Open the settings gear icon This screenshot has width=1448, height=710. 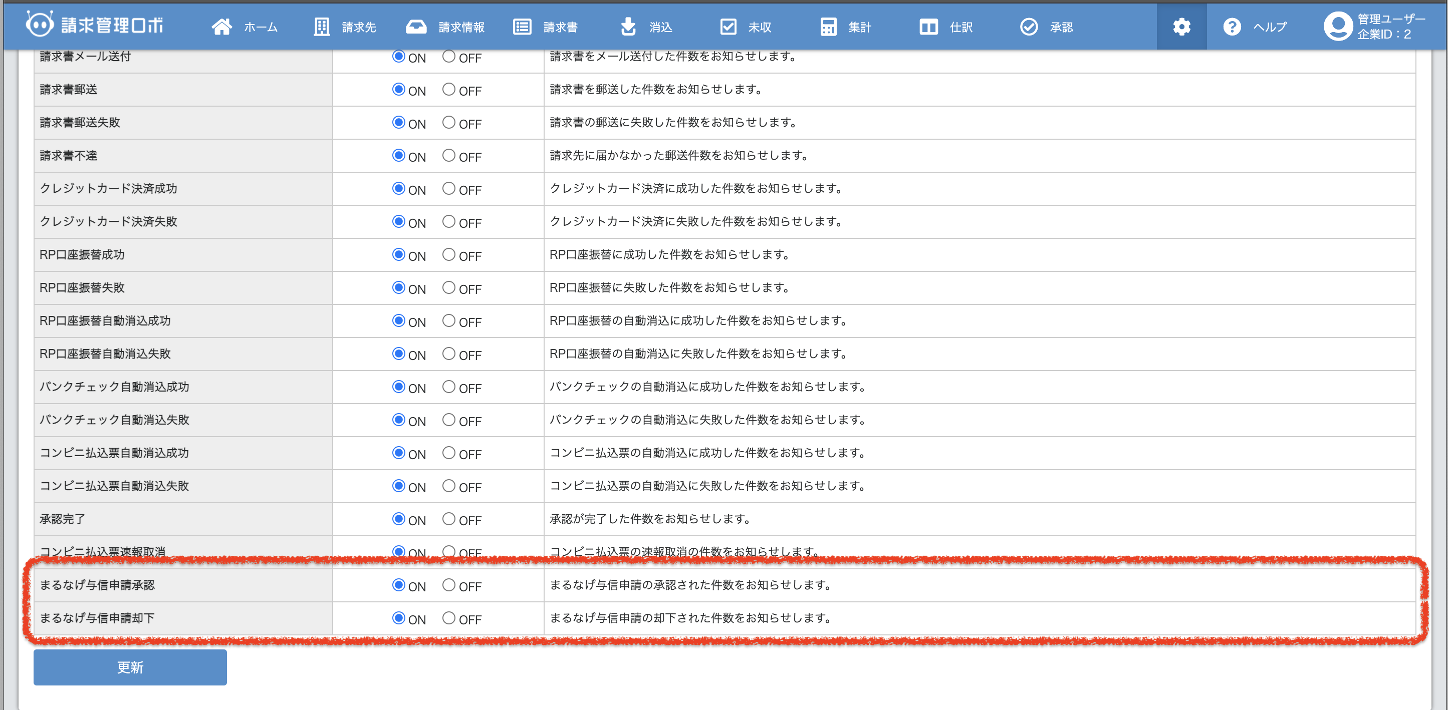tap(1181, 27)
